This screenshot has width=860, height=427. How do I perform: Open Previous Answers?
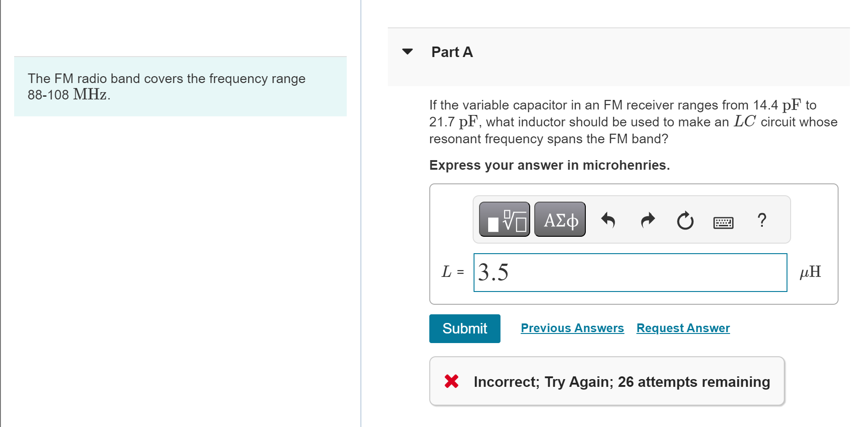(x=572, y=328)
